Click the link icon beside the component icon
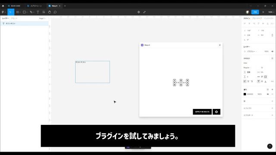 (x=144, y=12)
